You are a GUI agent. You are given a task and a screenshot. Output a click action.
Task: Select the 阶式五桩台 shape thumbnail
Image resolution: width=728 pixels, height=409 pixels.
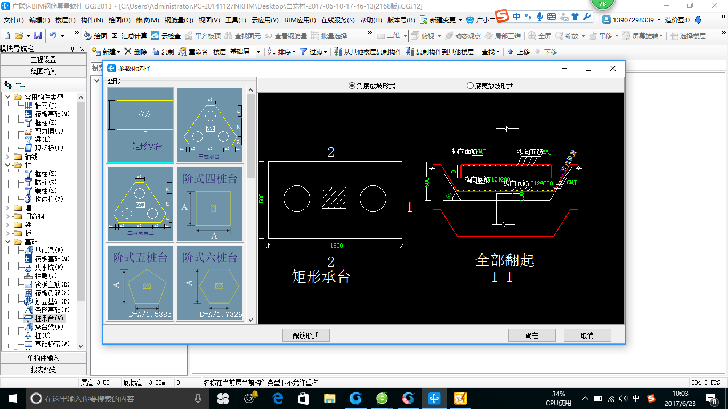click(140, 283)
